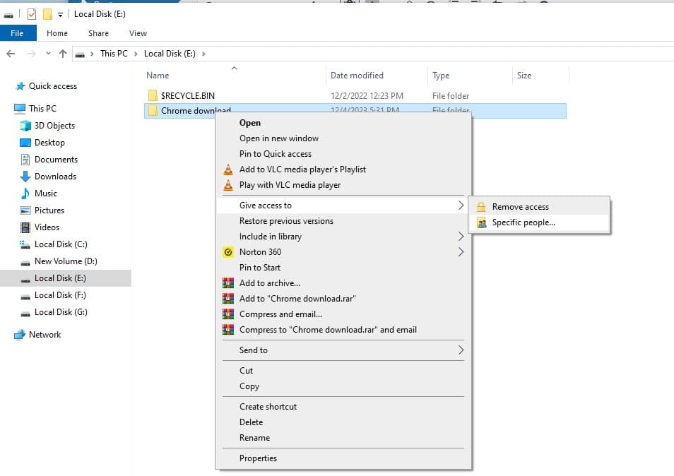
Task: Click the Quick access star icon
Action: 20,86
